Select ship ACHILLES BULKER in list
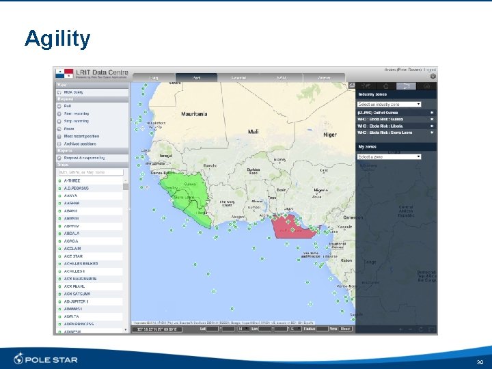492x369 pixels. pyautogui.click(x=90, y=264)
